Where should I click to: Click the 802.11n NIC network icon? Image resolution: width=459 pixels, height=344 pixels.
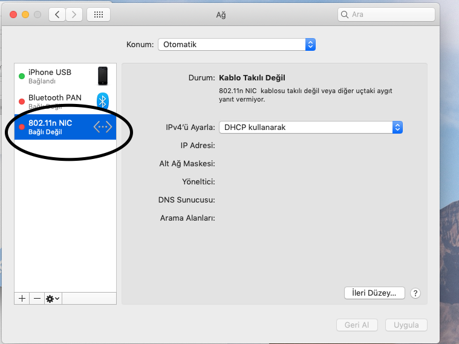(x=103, y=127)
